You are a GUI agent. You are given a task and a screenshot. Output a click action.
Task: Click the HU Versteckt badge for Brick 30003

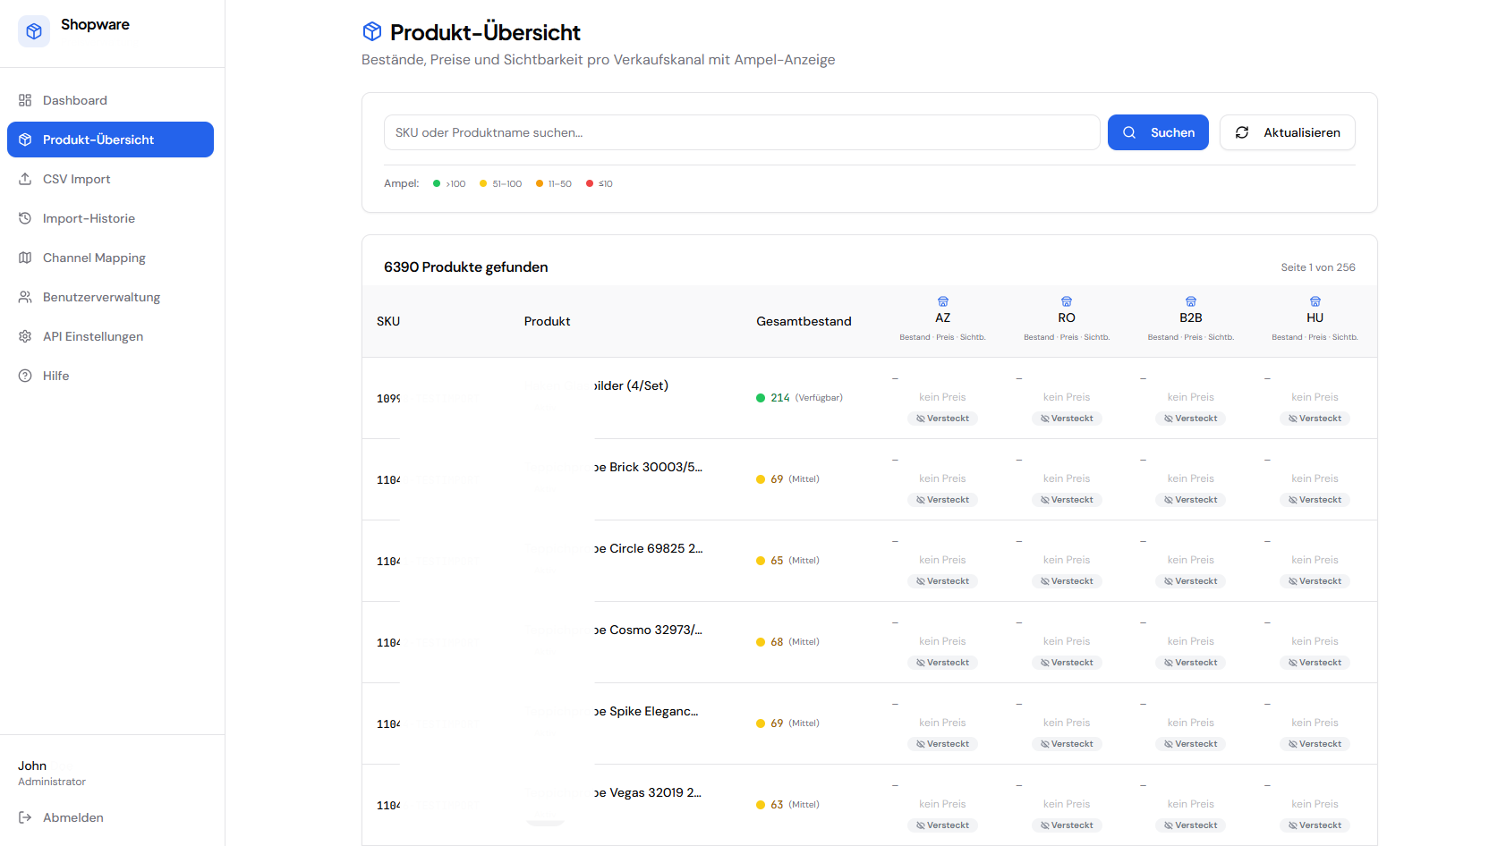(1315, 500)
